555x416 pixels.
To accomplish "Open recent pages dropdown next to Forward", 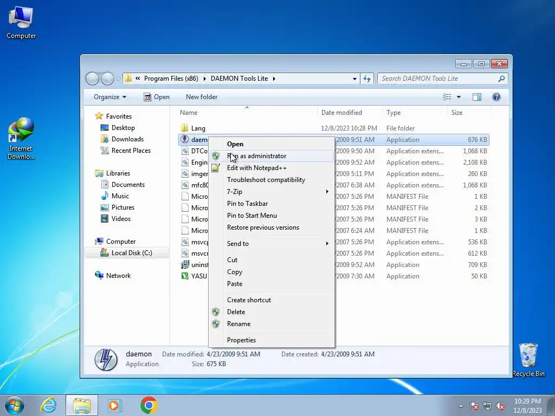I will pyautogui.click(x=118, y=79).
